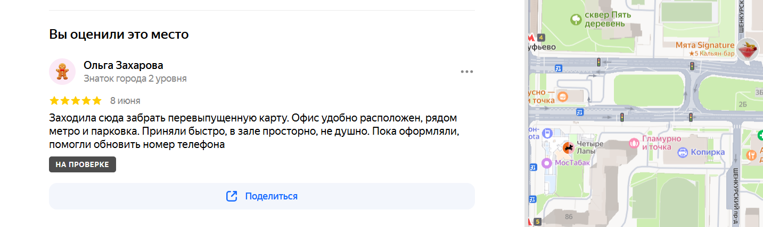Click the 8 июня review date
Screen dimensions: 763x227
point(126,101)
